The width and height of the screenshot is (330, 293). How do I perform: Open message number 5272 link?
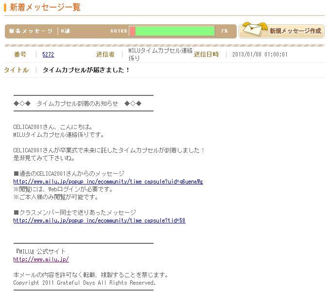(x=48, y=55)
